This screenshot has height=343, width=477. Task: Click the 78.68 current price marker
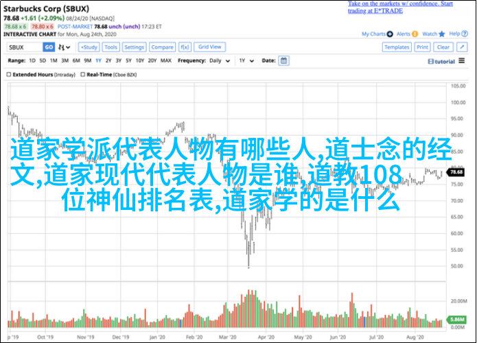pyautogui.click(x=456, y=172)
